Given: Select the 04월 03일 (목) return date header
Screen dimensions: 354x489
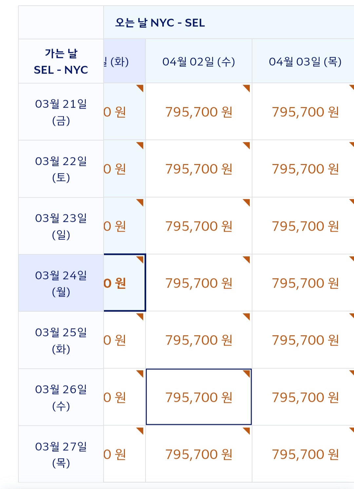Looking at the screenshot, I should 305,62.
